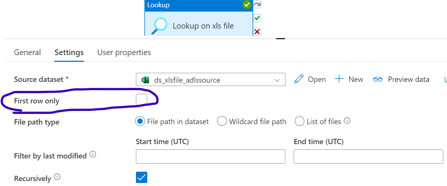Select File path in dataset radio button
The width and height of the screenshot is (447, 186).
[x=140, y=121]
